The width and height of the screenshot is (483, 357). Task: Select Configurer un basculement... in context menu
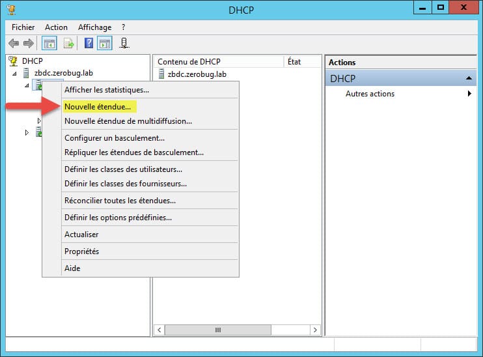click(115, 138)
